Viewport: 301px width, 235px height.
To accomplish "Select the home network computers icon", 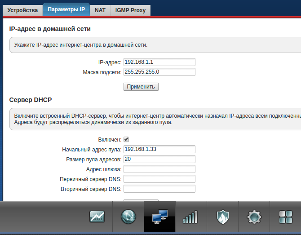I will [160, 217].
